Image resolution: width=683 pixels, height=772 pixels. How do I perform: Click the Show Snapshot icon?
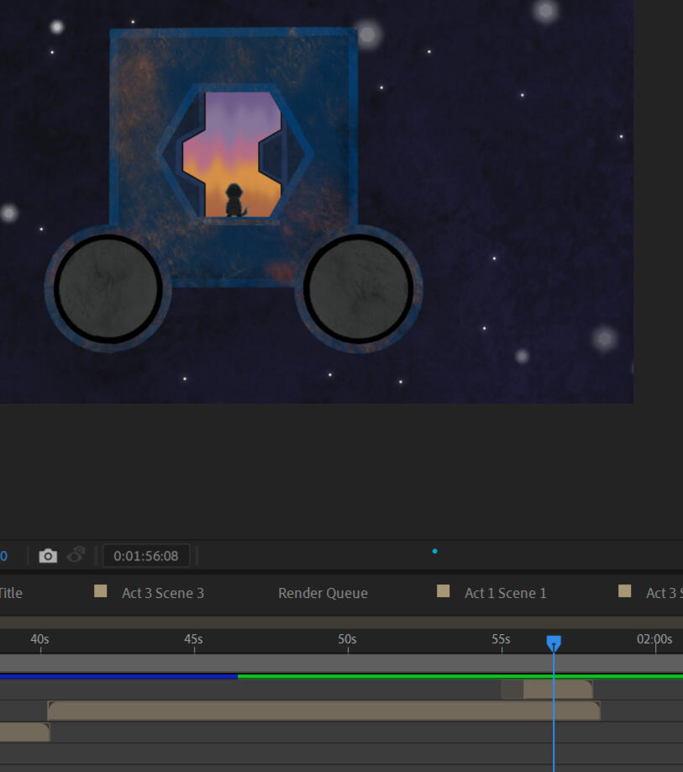click(76, 555)
